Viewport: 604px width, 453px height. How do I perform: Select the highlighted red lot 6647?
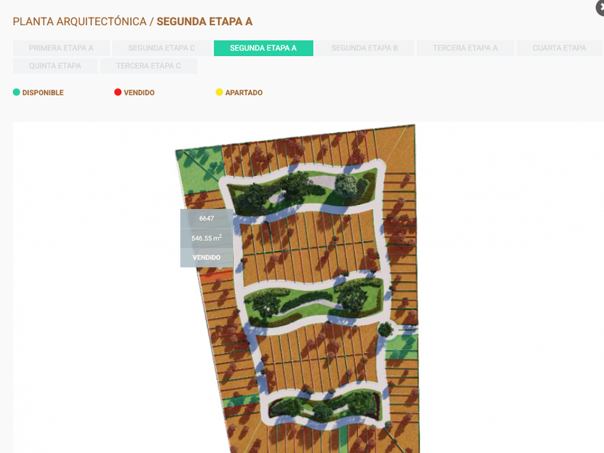click(216, 275)
